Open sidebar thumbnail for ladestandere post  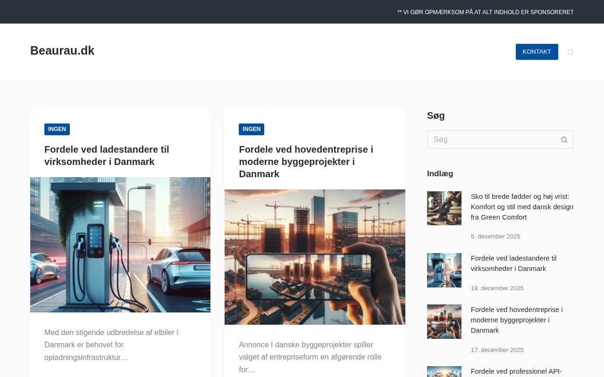tap(444, 270)
